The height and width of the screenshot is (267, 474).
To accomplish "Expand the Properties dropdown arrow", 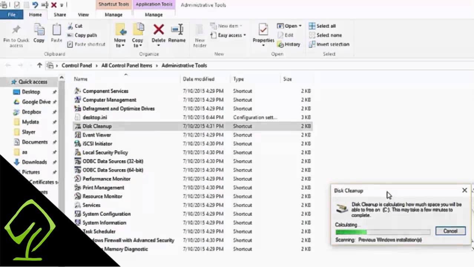I will 263,46.
